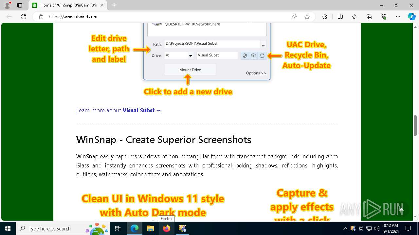
Task: Open the last pinned taskbar app
Action: pyautogui.click(x=182, y=228)
